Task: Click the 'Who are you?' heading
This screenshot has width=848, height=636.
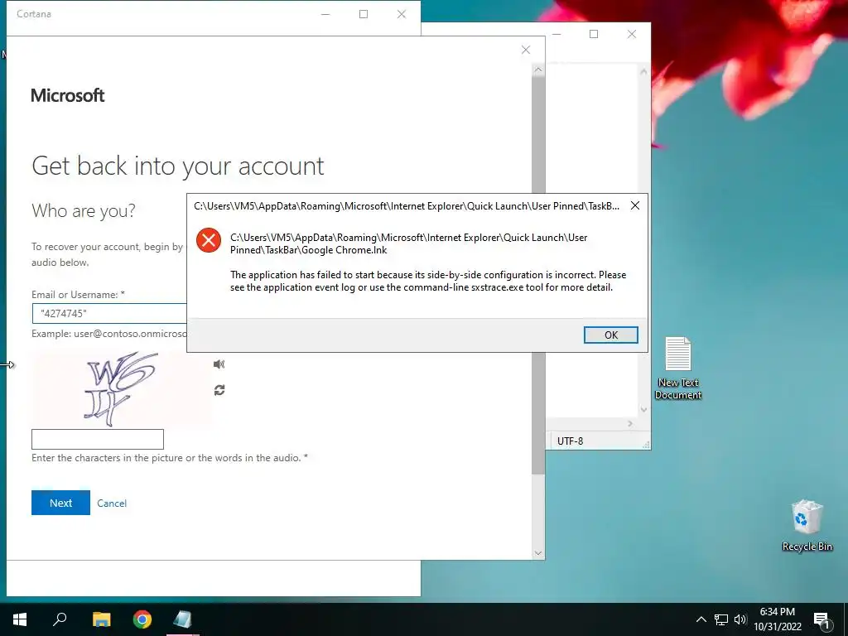Action: click(x=84, y=210)
